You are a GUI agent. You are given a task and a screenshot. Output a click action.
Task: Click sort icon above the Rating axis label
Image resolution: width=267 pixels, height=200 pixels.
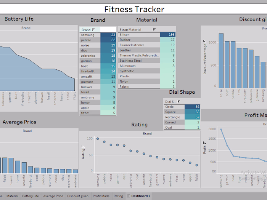[x=83, y=146]
